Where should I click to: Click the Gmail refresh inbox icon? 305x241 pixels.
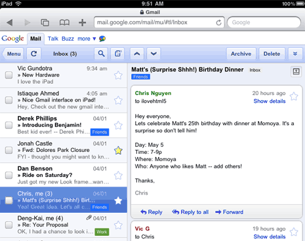coord(33,54)
